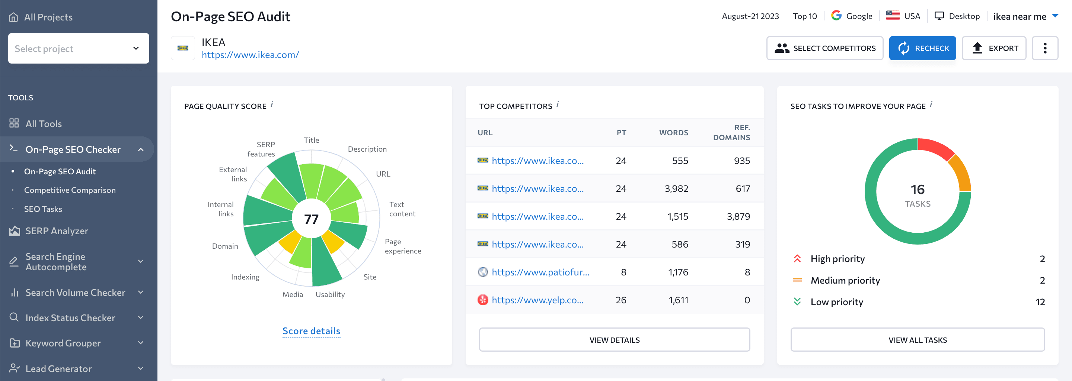The height and width of the screenshot is (381, 1072).
Task: Click the Top Competitors info icon
Action: coord(558,104)
